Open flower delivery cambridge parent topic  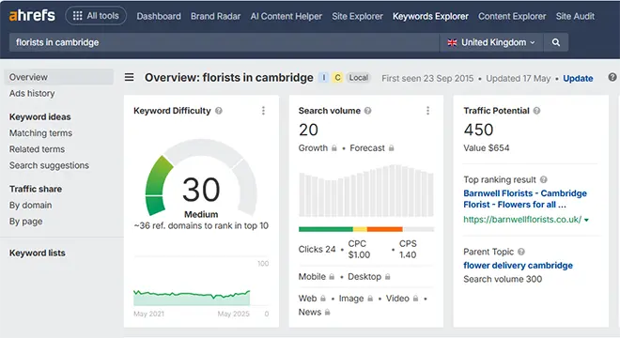[x=518, y=266]
